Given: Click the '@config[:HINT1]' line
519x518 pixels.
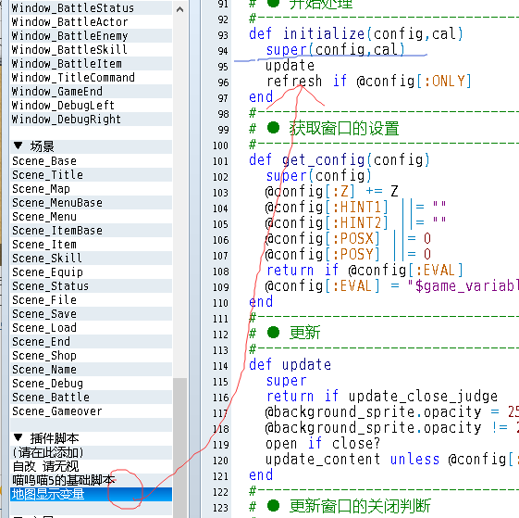Looking at the screenshot, I should pyautogui.click(x=356, y=208).
